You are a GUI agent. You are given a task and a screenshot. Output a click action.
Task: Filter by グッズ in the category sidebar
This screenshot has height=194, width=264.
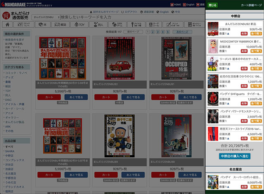[9, 77]
